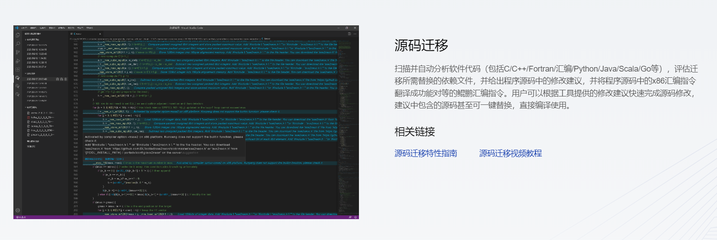Click the delete icon on 09:01:43 report row
The height and width of the screenshot is (240, 717).
tap(66, 79)
